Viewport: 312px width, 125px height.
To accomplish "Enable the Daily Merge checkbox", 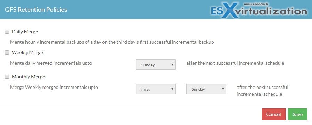I will 7,32.
